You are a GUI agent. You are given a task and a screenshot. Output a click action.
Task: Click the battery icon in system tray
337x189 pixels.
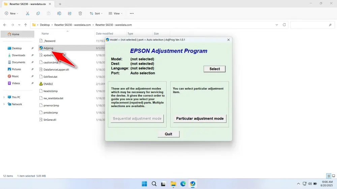[315, 184]
